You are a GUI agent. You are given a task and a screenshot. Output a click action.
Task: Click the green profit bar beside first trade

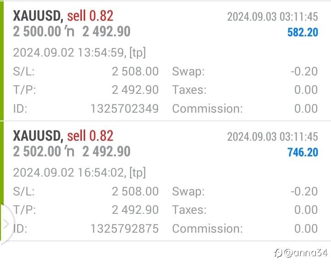(x=2, y=61)
